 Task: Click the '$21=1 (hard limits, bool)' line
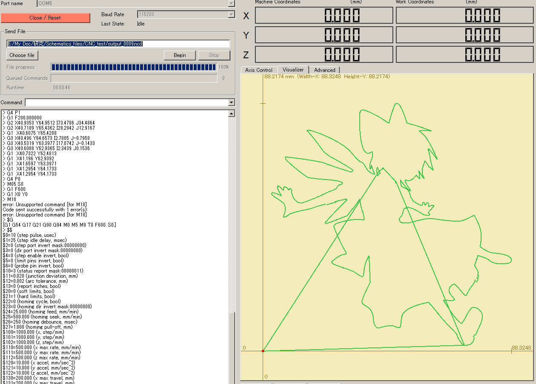(30, 296)
